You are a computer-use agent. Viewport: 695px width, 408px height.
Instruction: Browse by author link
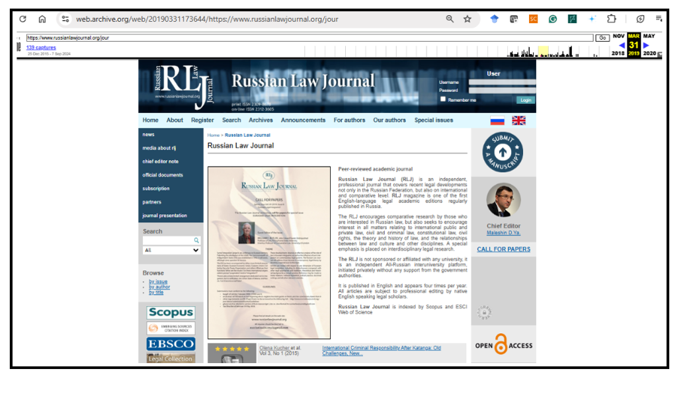pyautogui.click(x=159, y=286)
